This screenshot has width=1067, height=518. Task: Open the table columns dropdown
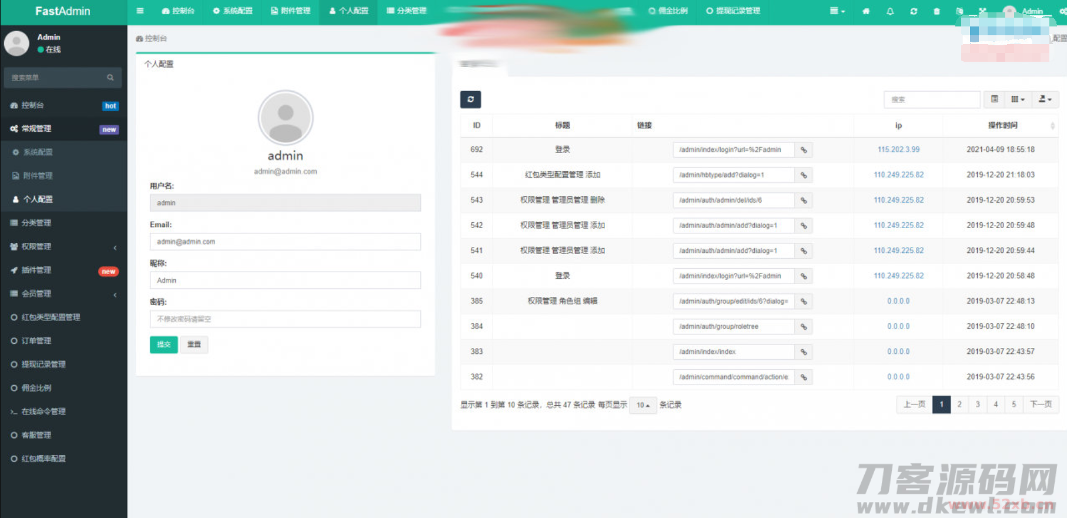(1018, 99)
